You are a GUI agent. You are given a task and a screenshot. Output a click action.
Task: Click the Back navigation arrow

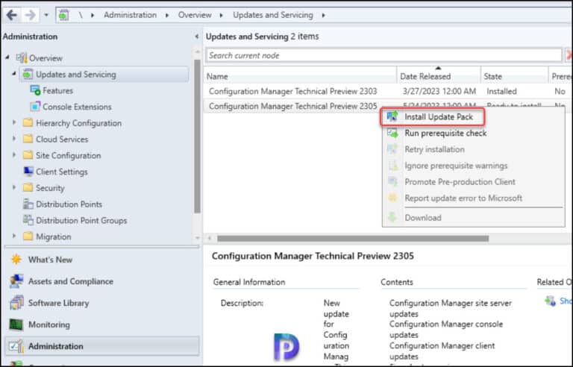[x=12, y=15]
